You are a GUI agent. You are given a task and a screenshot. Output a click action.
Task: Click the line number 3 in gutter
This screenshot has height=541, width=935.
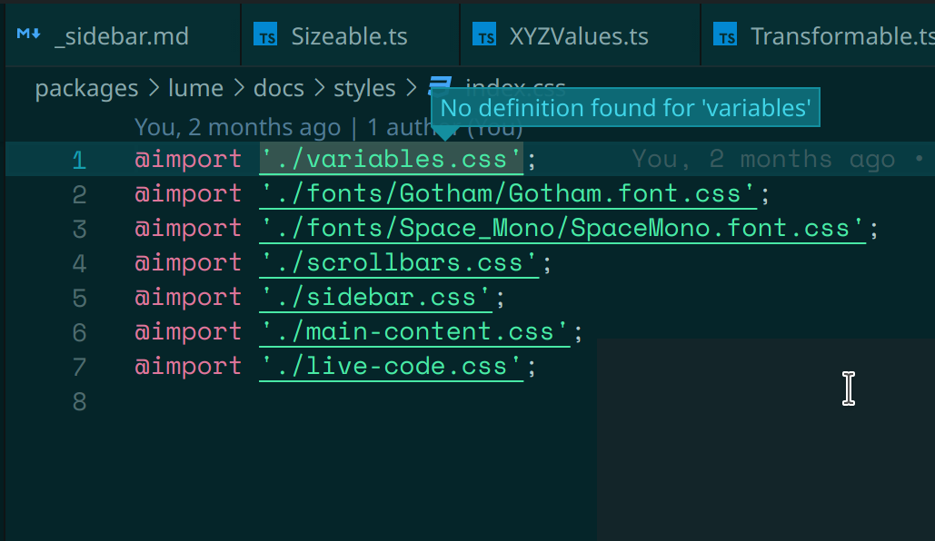pos(79,228)
